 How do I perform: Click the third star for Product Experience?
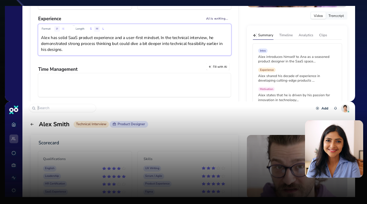(x=214, y=184)
